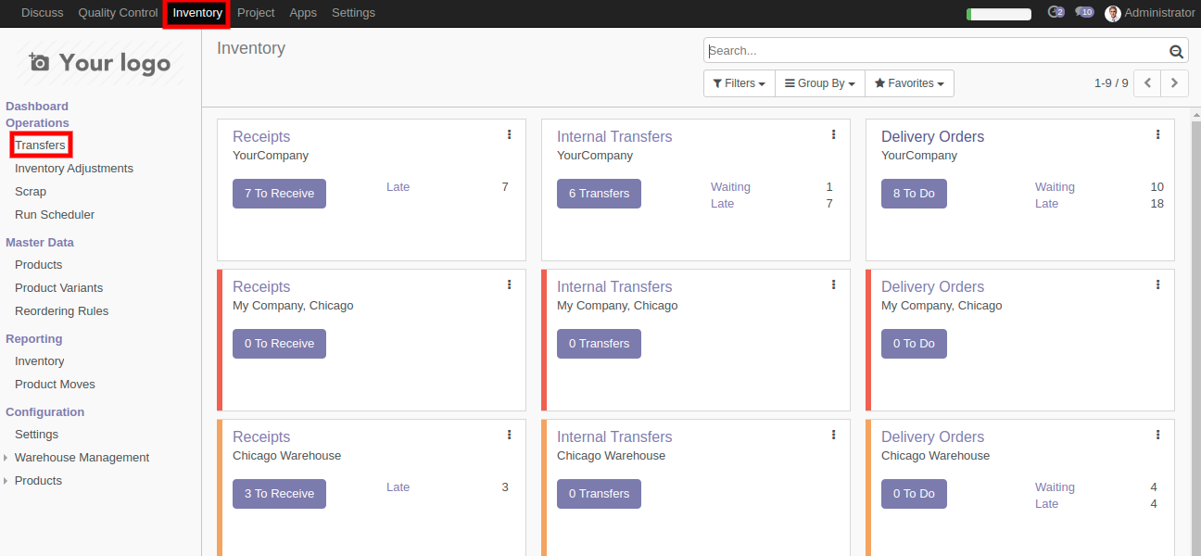Open the Group By dropdown
Screen dimensions: 1201x556
tap(819, 83)
